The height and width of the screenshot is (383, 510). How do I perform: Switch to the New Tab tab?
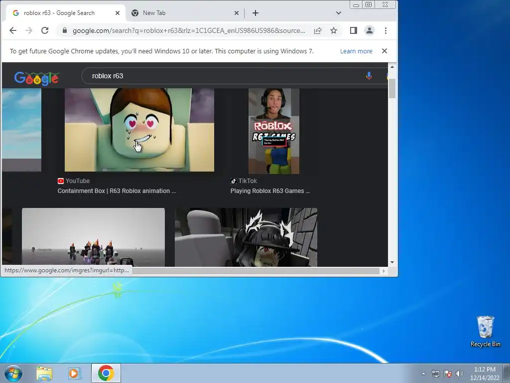[185, 13]
